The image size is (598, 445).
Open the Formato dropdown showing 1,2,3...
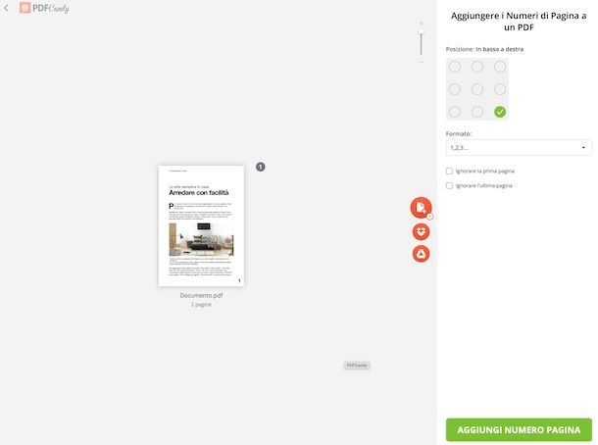[x=519, y=148]
